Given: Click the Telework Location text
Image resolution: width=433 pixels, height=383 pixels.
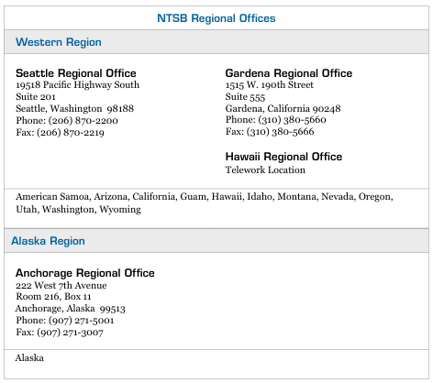Looking at the screenshot, I should coord(265,170).
